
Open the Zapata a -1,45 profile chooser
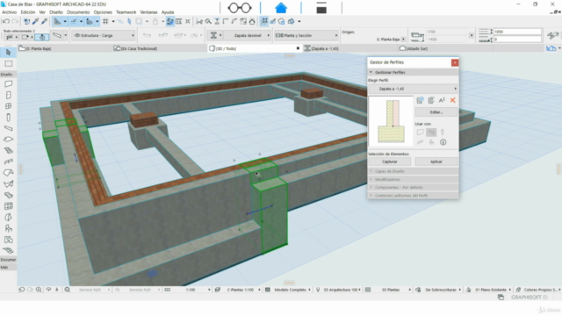pos(413,89)
